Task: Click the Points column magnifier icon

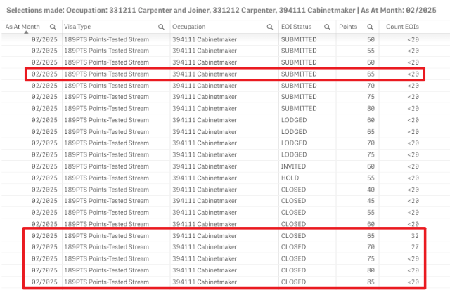Action: click(369, 26)
